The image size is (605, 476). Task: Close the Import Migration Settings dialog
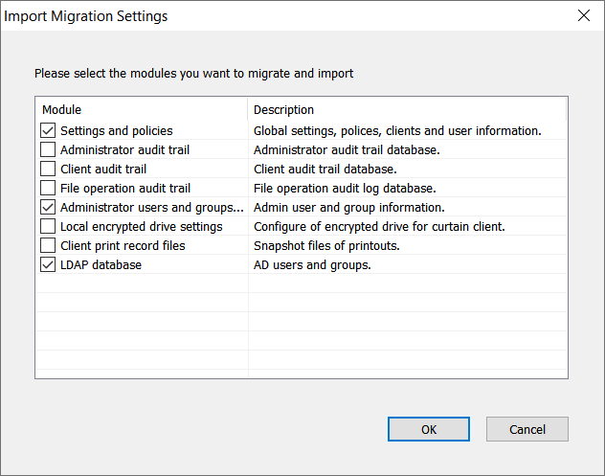(x=583, y=16)
